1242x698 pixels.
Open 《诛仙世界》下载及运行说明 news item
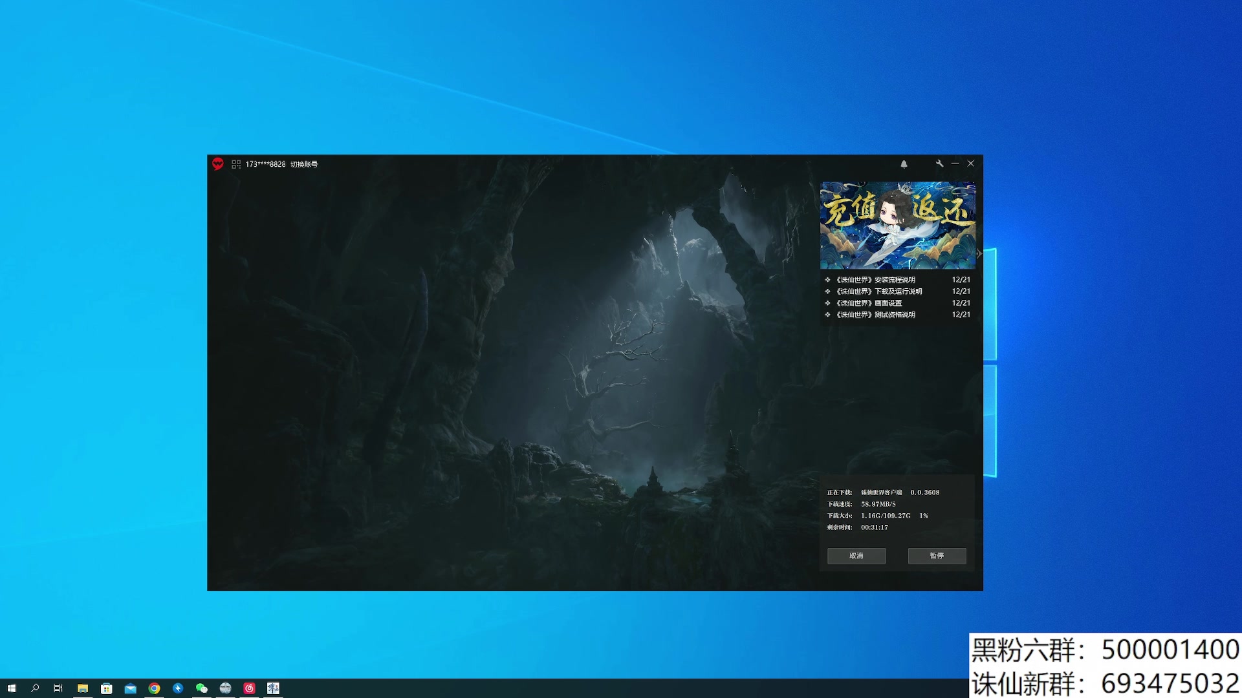click(878, 291)
